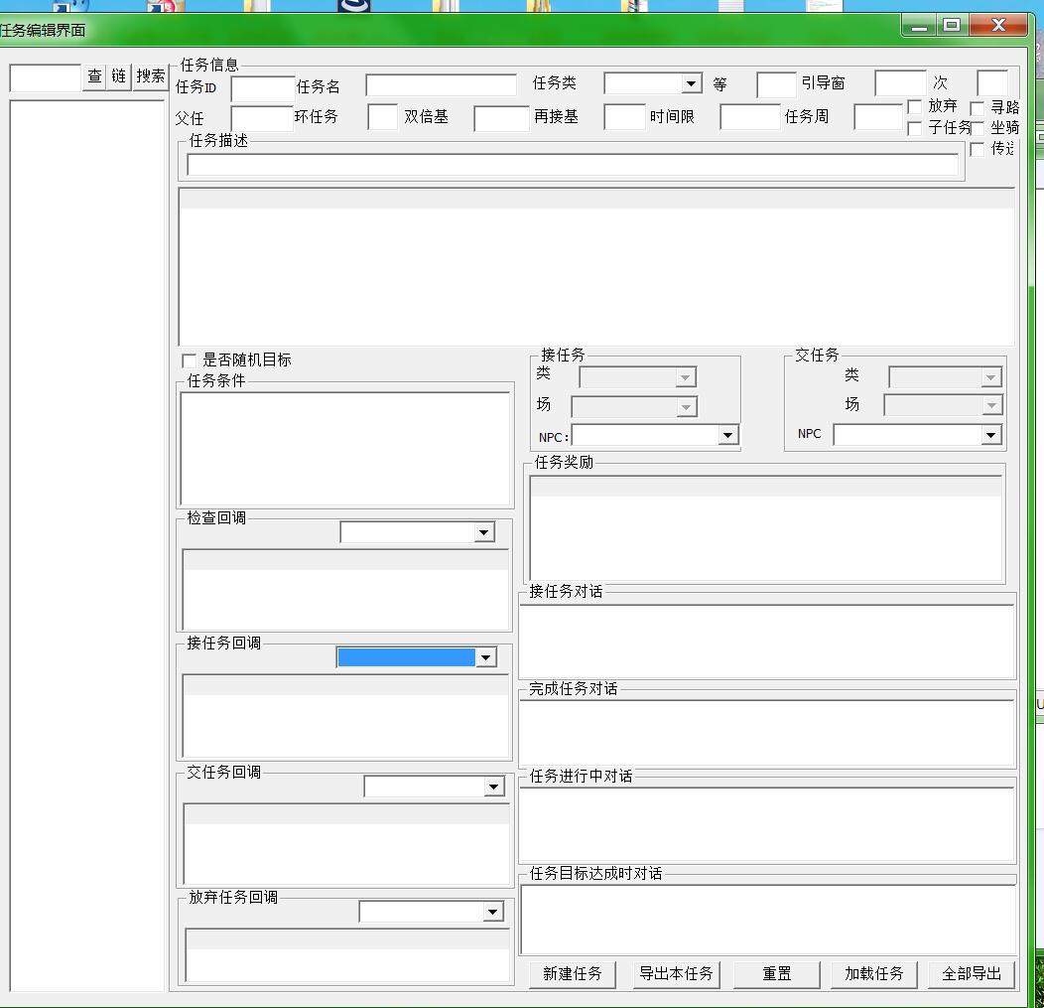
Task: Click 导出本任务 to export this task
Action: [x=676, y=974]
